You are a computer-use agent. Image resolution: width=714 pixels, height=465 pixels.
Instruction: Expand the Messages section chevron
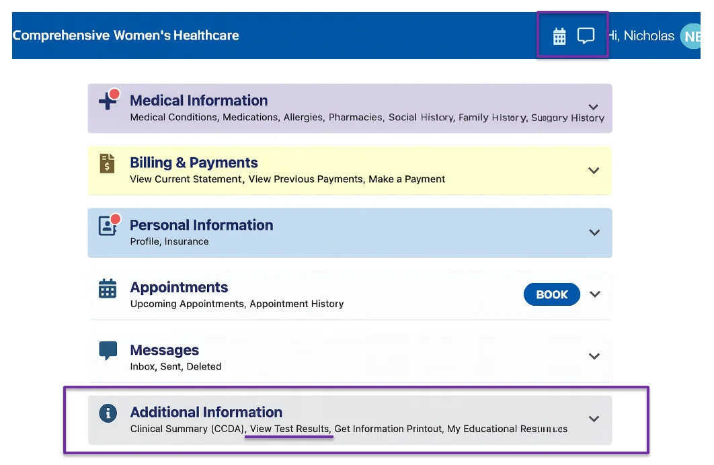(x=594, y=356)
